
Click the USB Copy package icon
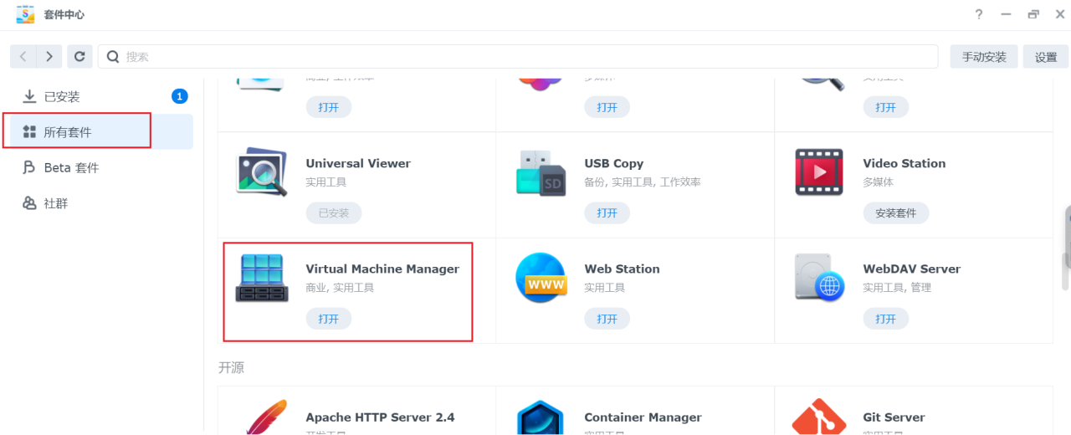click(x=541, y=173)
